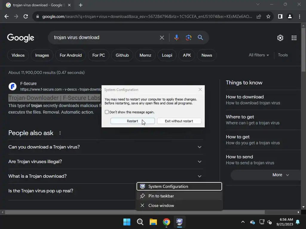This screenshot has height=229, width=306.
Task: Select the For Android filter chip
Action: (71, 55)
